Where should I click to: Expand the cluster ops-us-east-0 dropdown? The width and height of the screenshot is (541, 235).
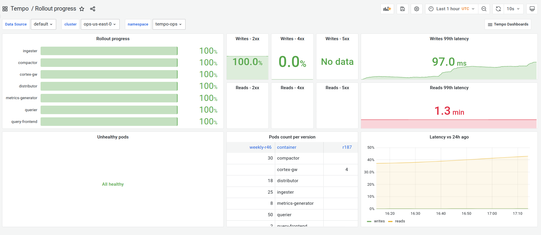[x=100, y=24]
